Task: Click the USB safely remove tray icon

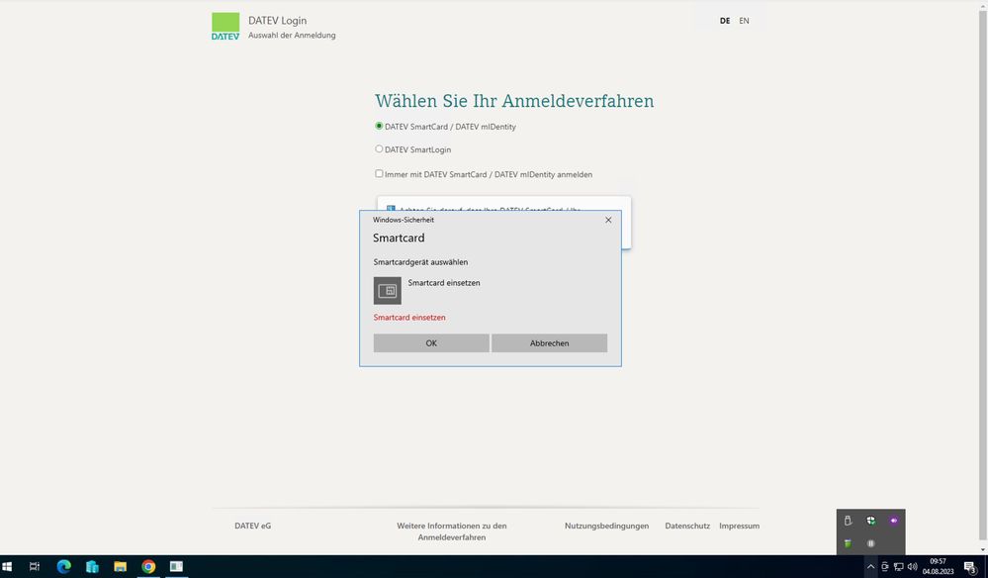Action: click(848, 521)
